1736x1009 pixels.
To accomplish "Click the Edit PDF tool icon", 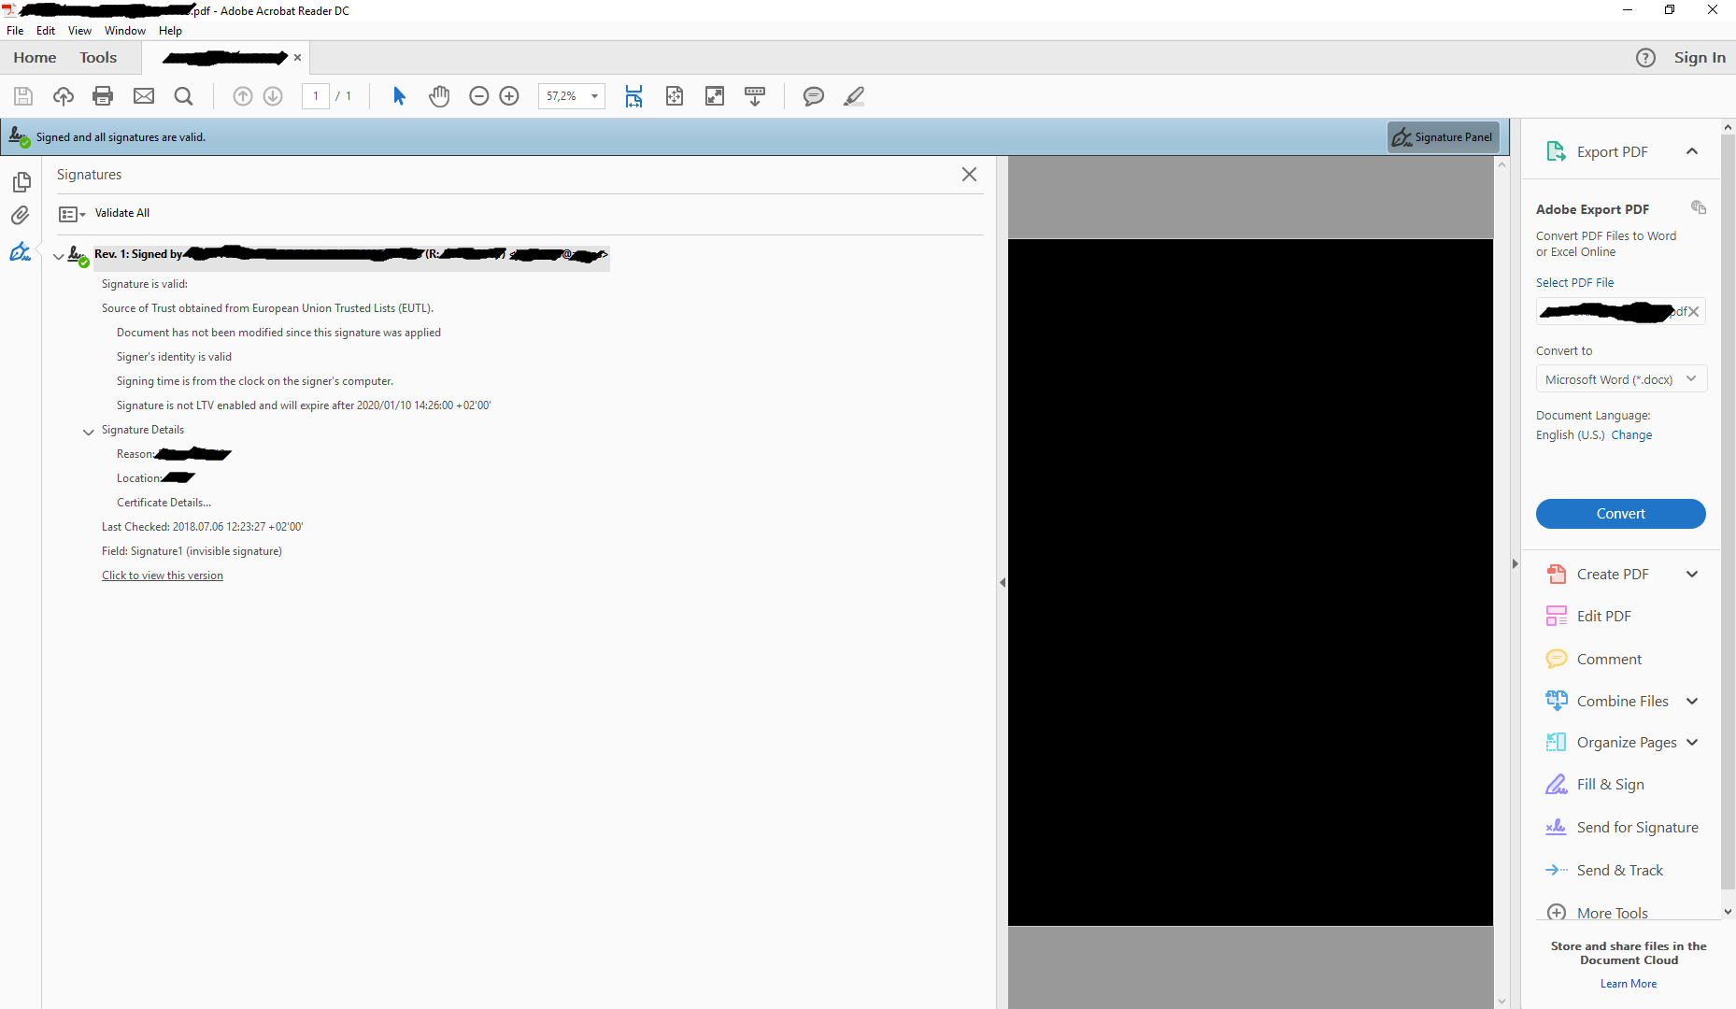I will point(1557,616).
